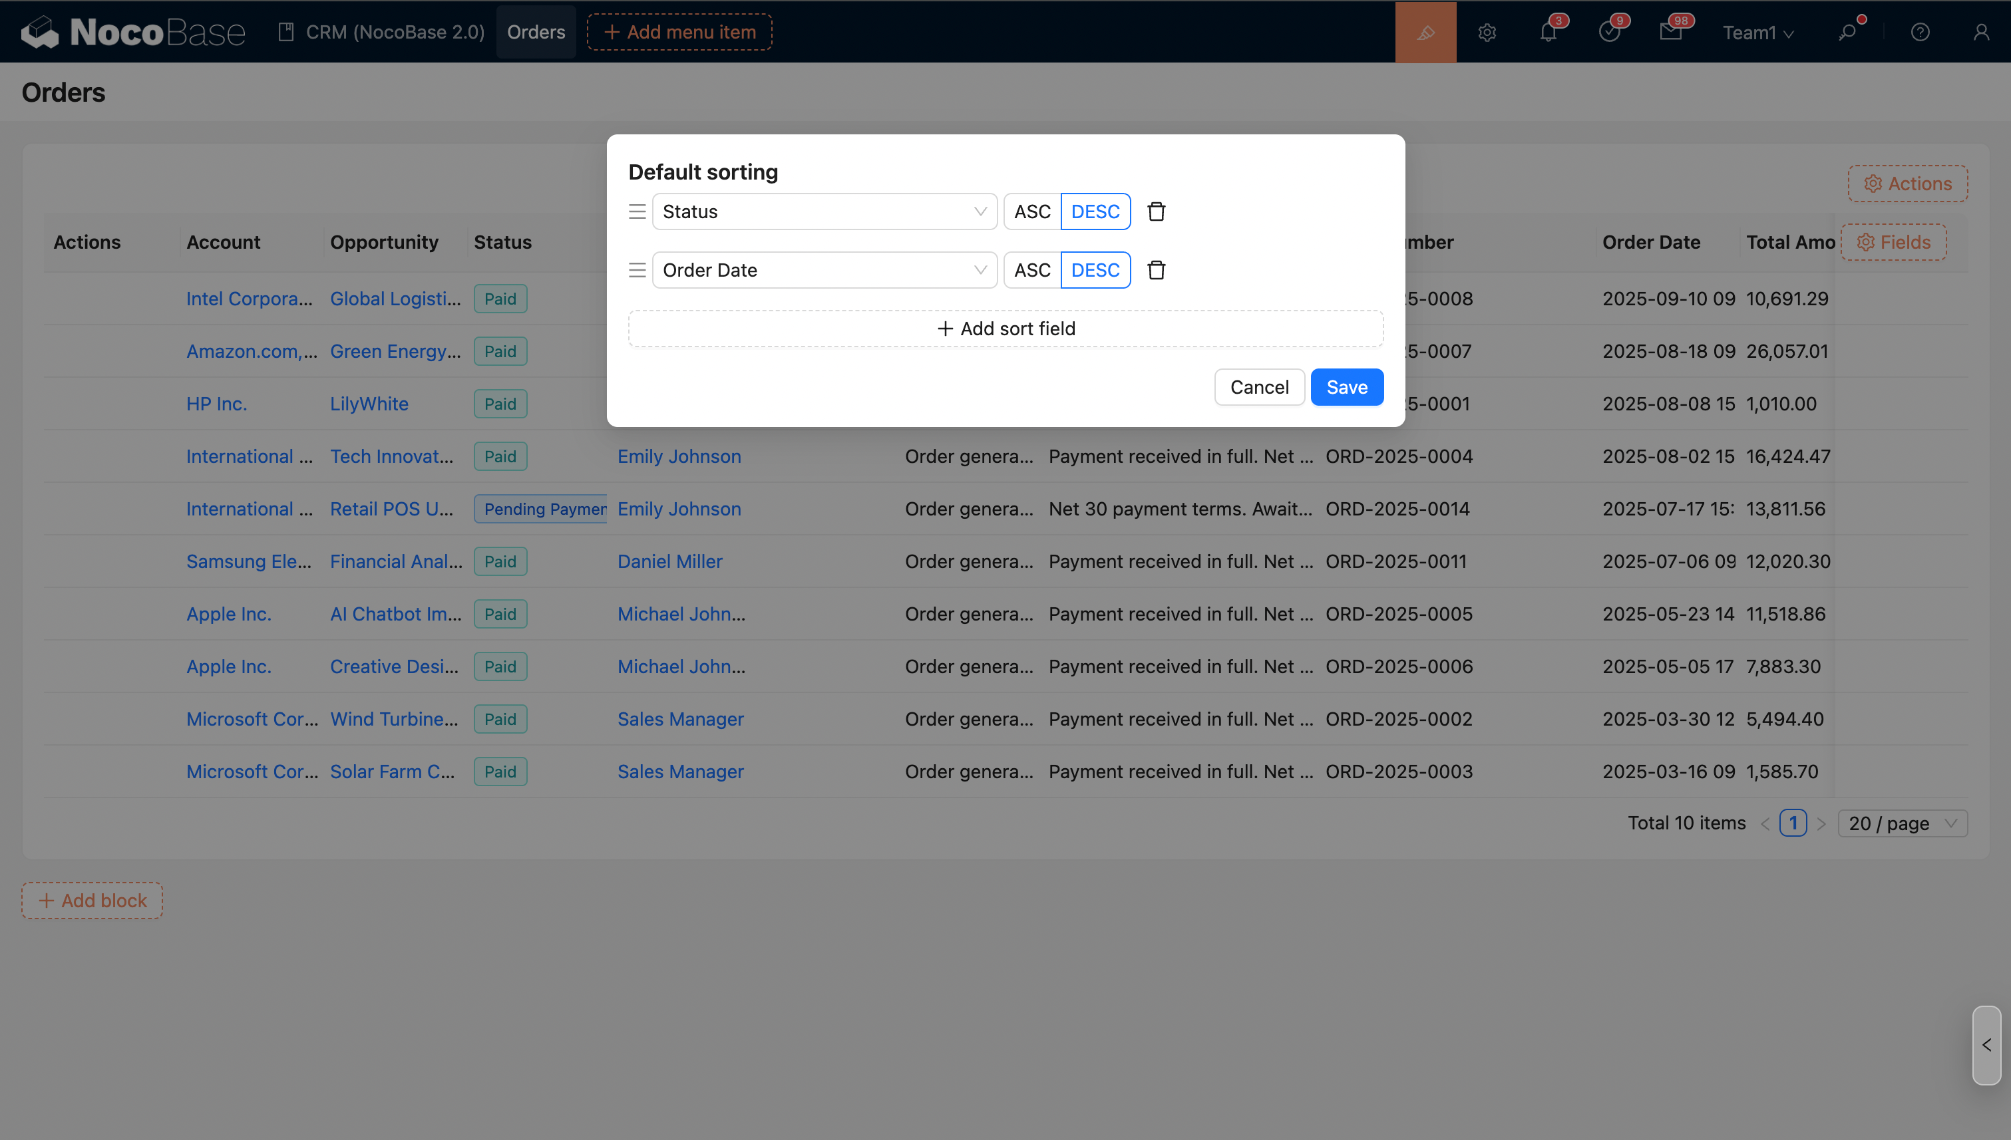Open the notifications bell
The image size is (2011, 1140).
click(x=1548, y=32)
